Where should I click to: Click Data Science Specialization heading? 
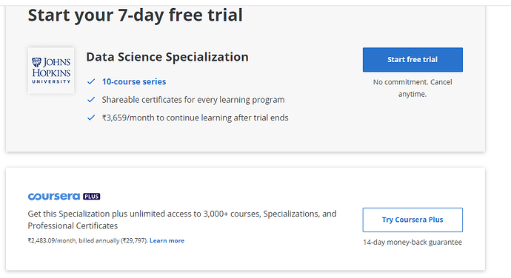coord(167,57)
